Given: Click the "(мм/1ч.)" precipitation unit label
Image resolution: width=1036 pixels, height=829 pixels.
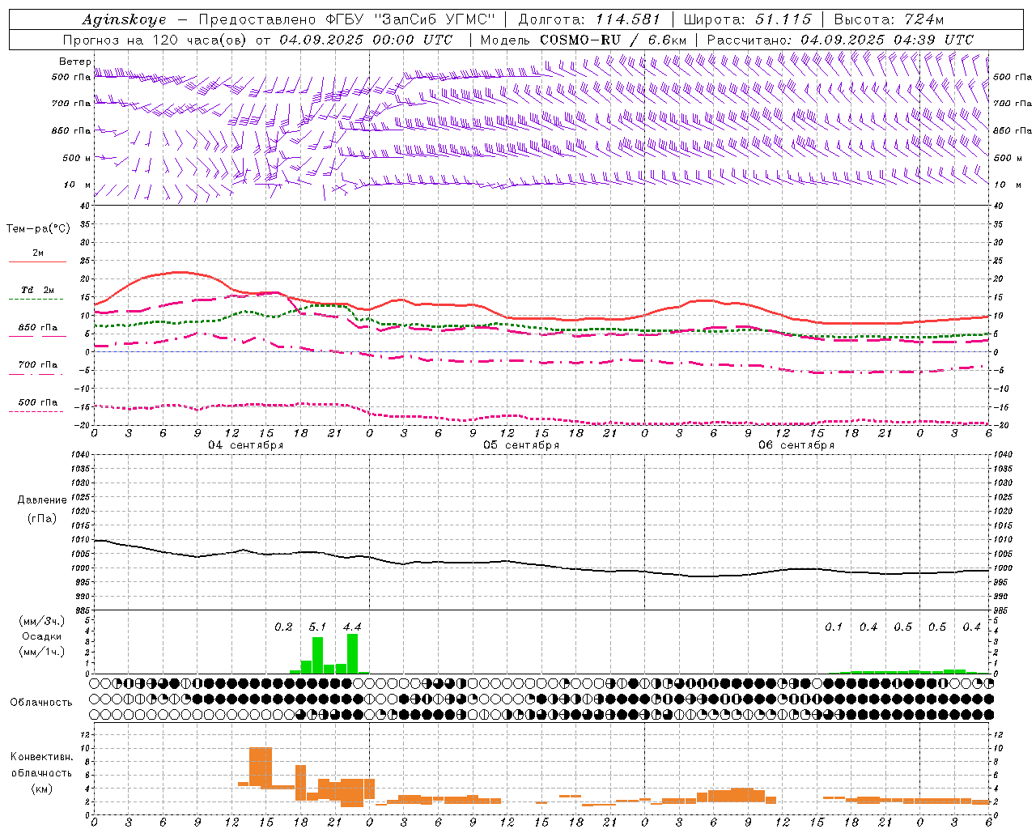Looking at the screenshot, I should click(41, 652).
